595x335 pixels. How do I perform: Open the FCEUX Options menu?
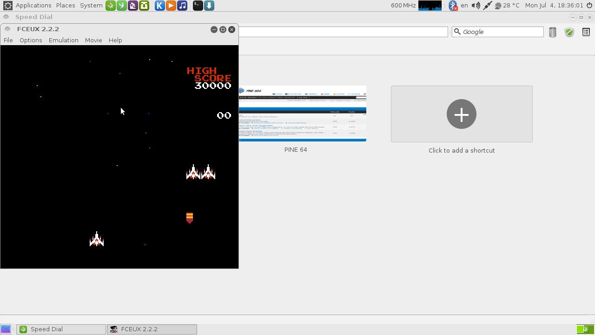[31, 40]
